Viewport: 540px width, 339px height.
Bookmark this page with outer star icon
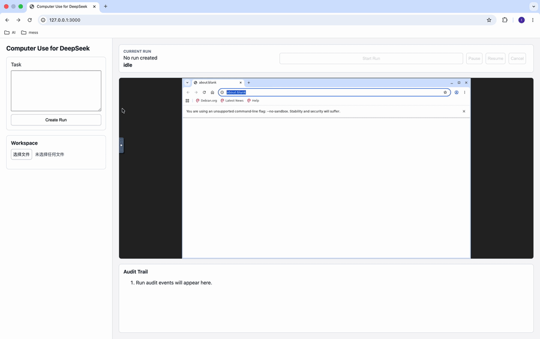tap(489, 20)
